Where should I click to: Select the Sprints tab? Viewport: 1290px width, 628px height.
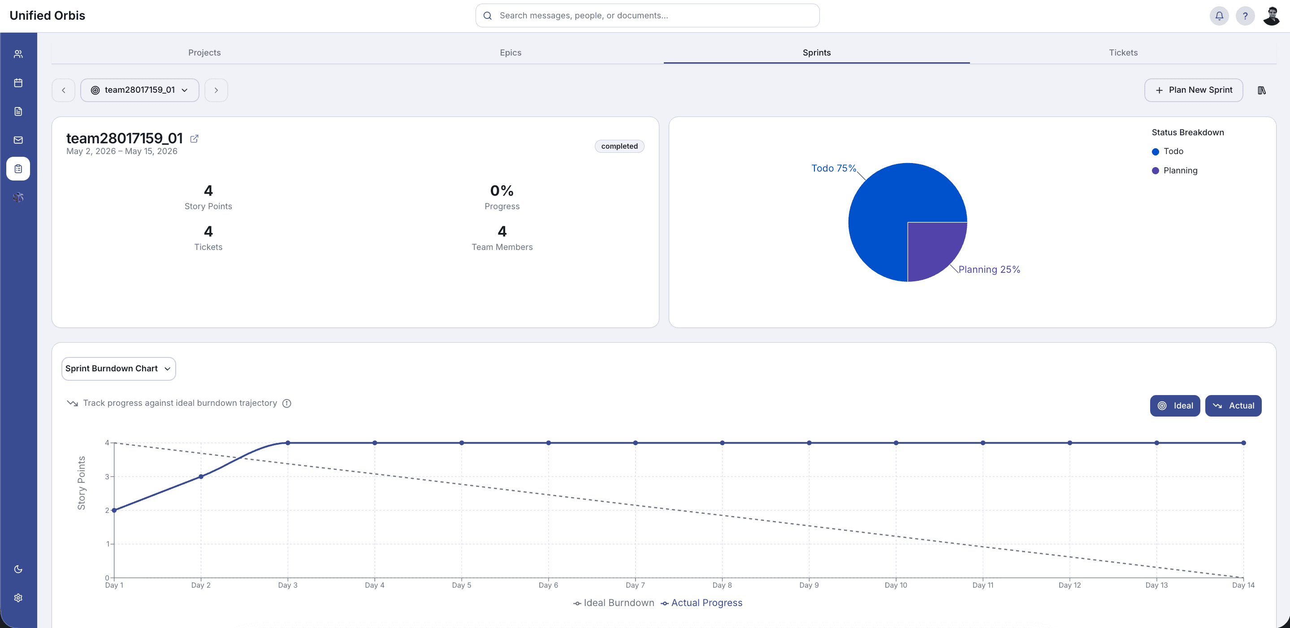point(817,52)
